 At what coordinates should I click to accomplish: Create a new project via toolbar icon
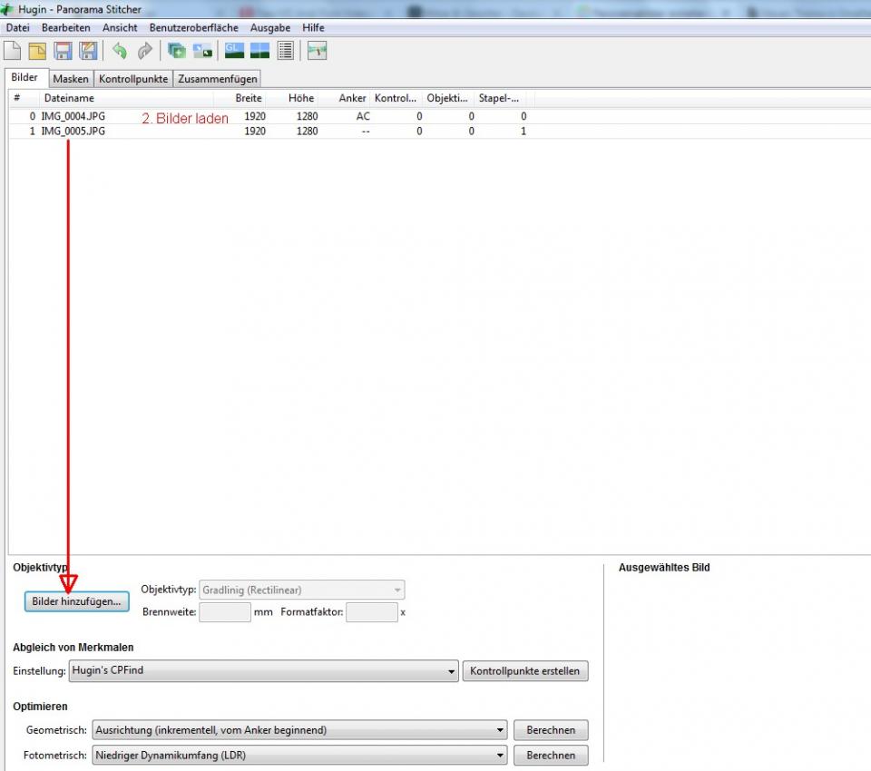13,52
